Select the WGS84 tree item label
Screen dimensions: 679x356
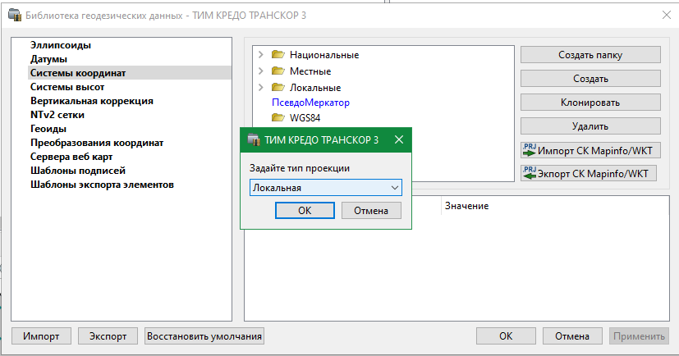[305, 117]
